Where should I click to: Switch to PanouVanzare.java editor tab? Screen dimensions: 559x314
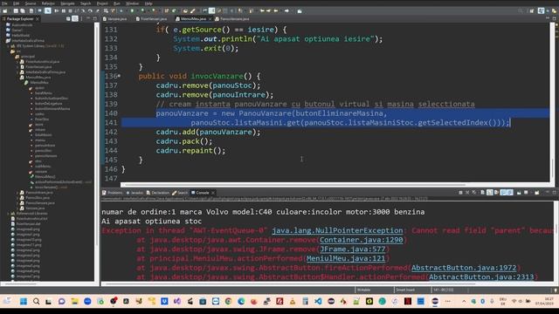pos(232,18)
